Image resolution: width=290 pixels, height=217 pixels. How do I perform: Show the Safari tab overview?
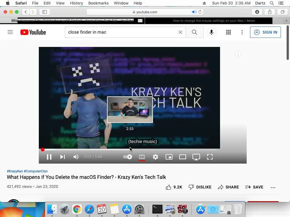pos(282,12)
